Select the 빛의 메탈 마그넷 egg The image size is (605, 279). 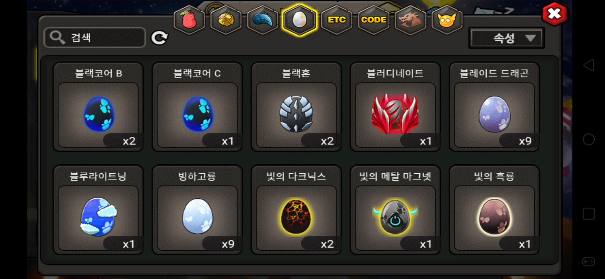[x=395, y=210]
